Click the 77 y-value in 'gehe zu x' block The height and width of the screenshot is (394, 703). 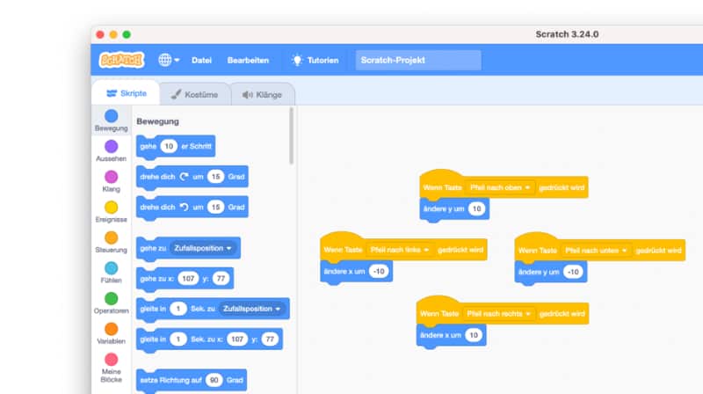[x=221, y=279]
